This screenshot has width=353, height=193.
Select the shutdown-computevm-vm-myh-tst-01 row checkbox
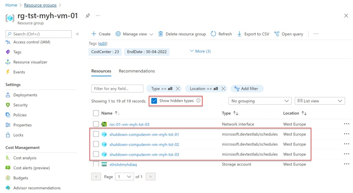[96, 134]
